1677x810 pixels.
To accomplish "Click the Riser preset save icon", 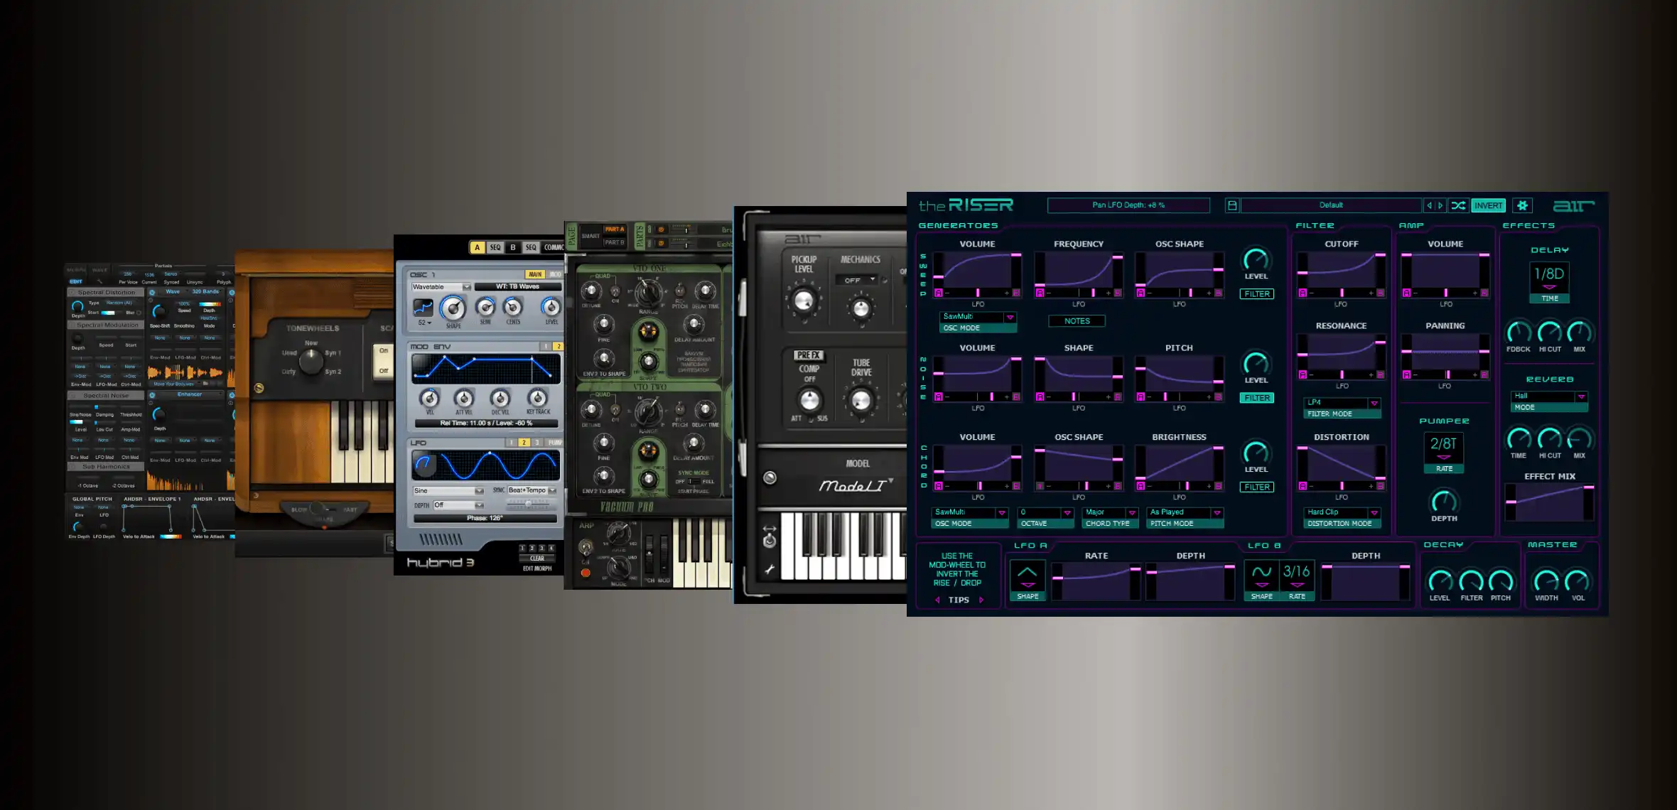I will (x=1232, y=205).
